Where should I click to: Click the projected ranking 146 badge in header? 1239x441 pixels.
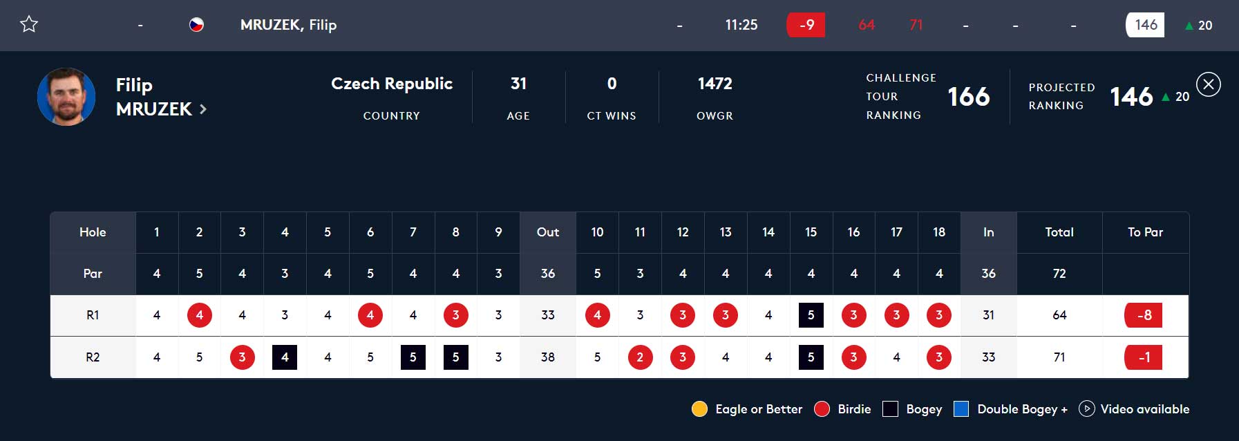pos(1145,25)
